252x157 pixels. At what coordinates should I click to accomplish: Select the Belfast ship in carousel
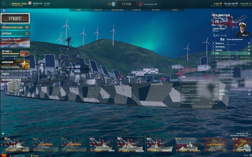coord(16,145)
